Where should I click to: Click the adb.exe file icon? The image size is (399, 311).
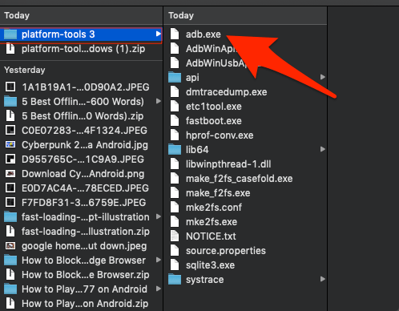click(175, 34)
